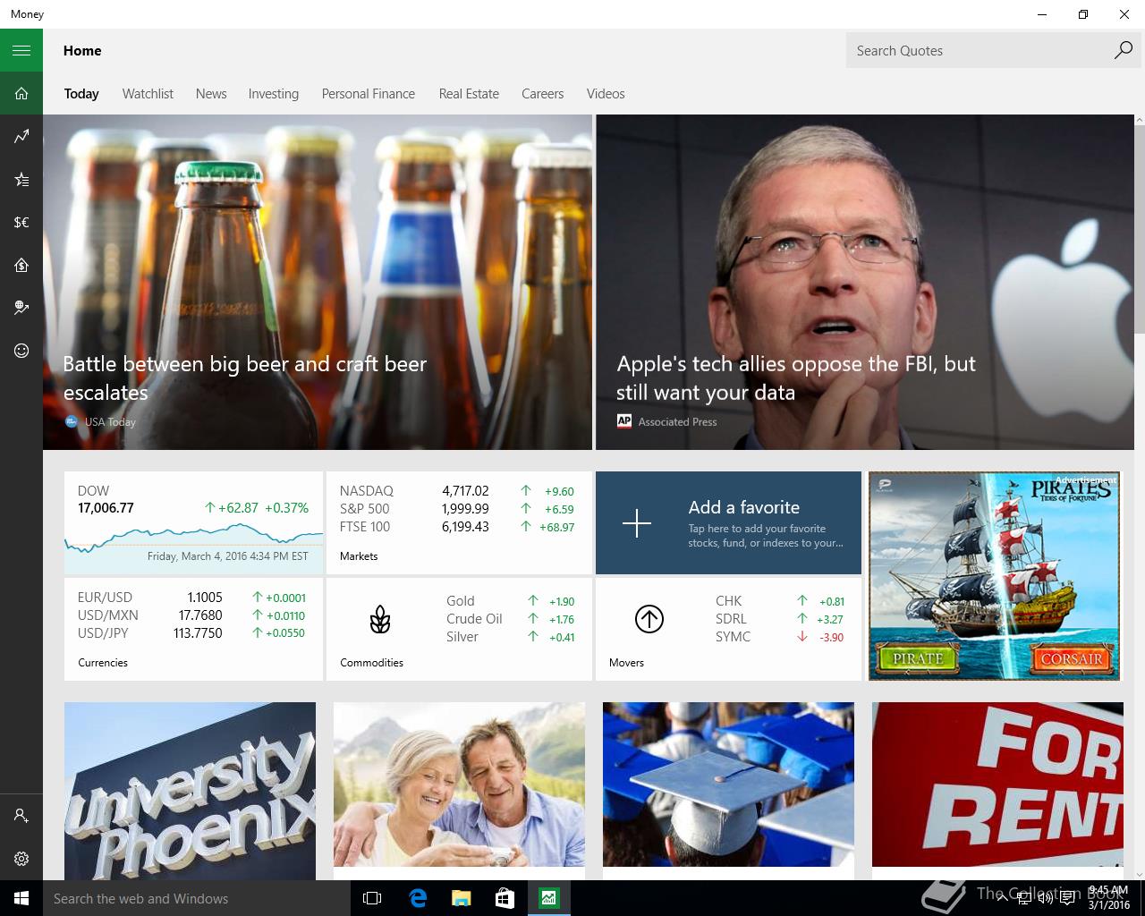Click the sign-in person icon in sidebar
This screenshot has width=1145, height=916.
(21, 816)
